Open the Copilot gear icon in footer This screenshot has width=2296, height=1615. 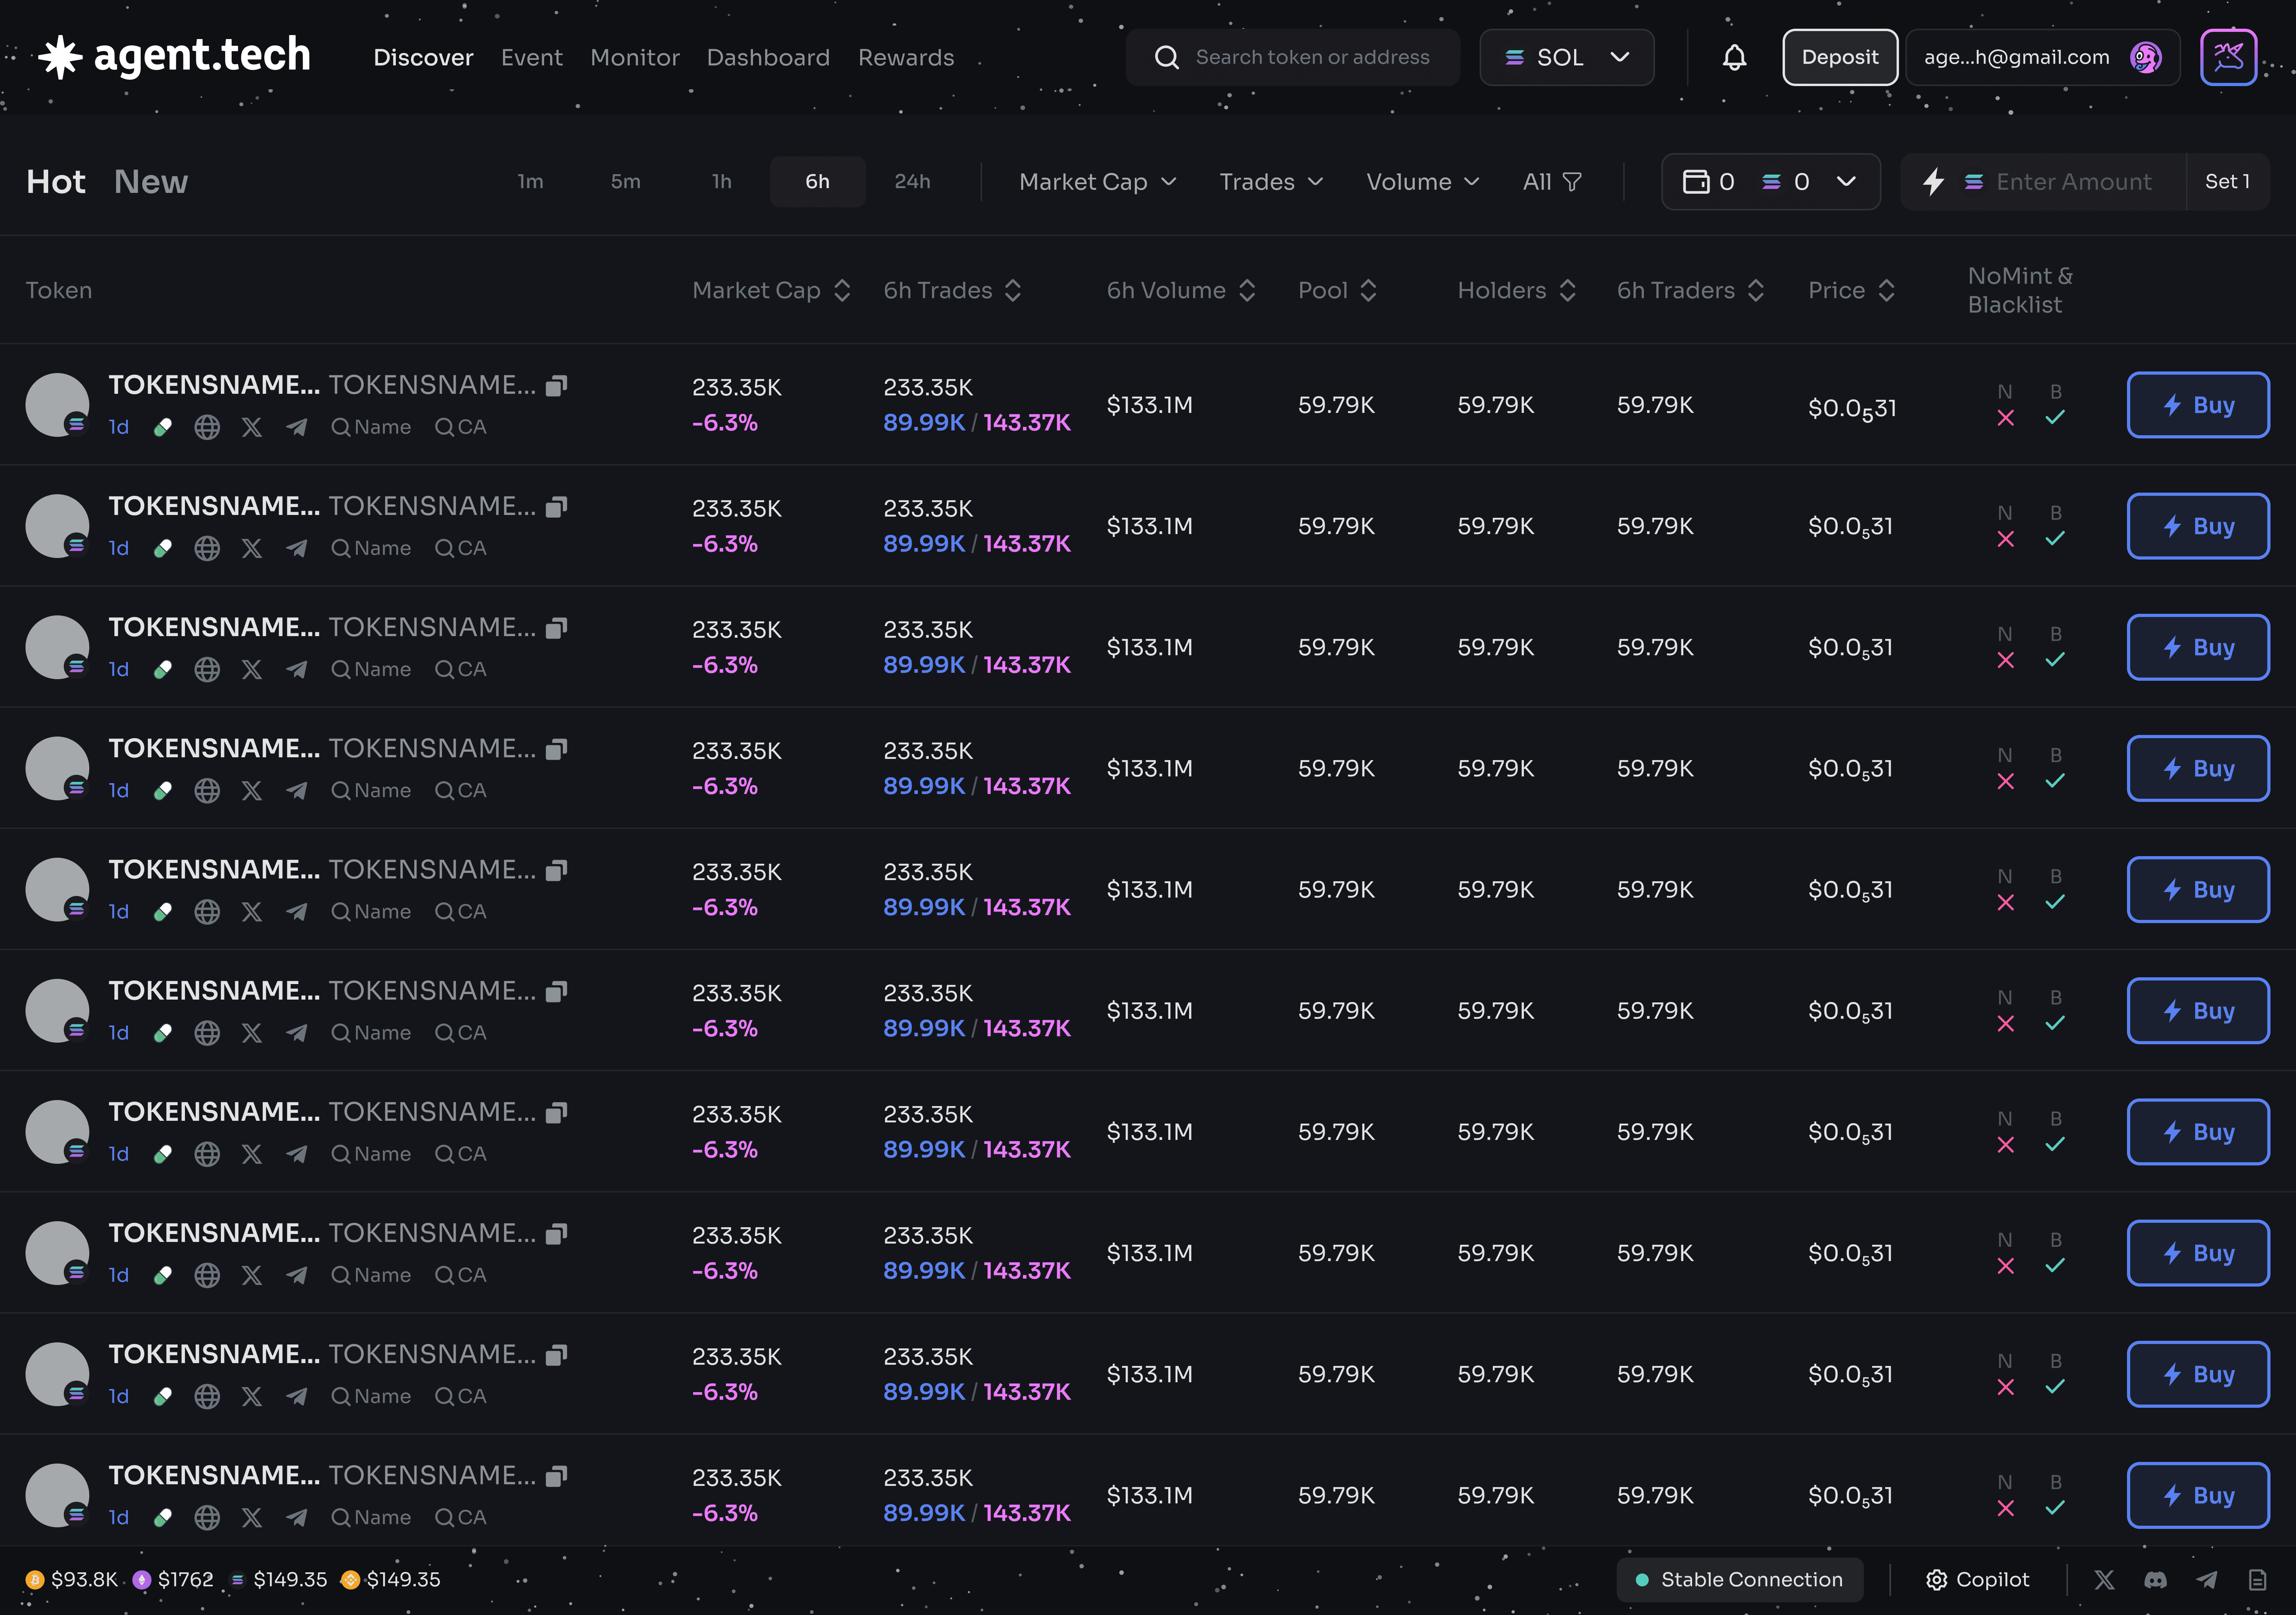[1936, 1579]
